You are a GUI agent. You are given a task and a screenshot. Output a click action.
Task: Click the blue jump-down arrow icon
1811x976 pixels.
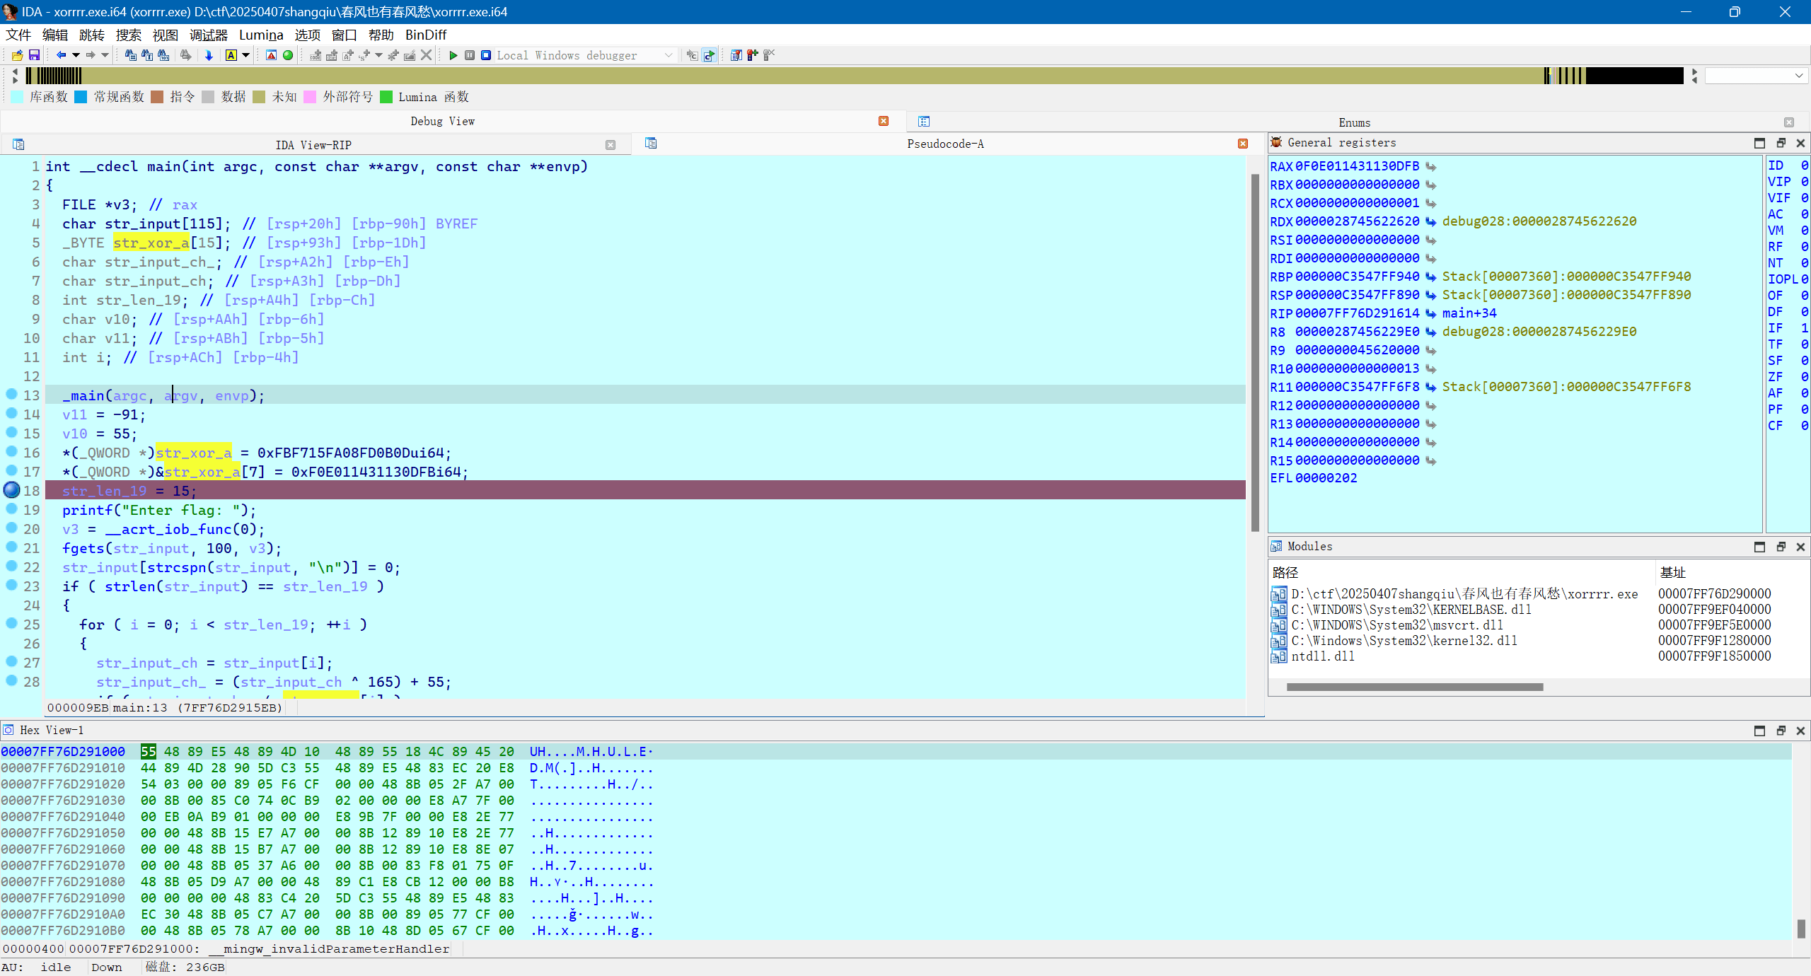tap(209, 55)
